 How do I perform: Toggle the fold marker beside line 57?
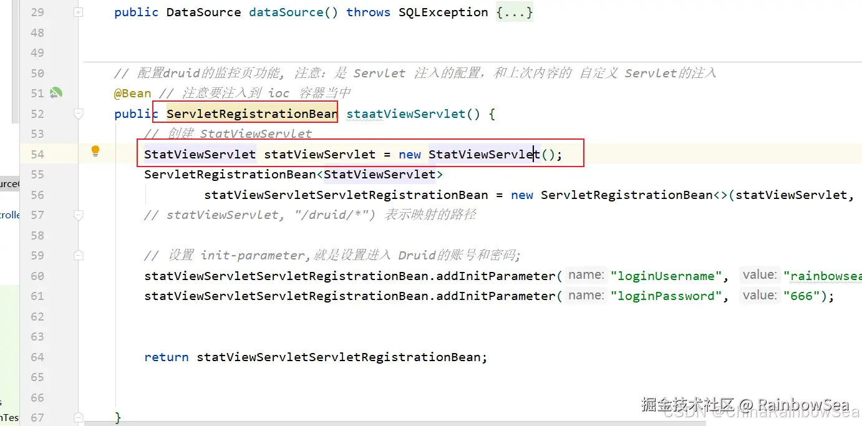[x=78, y=215]
